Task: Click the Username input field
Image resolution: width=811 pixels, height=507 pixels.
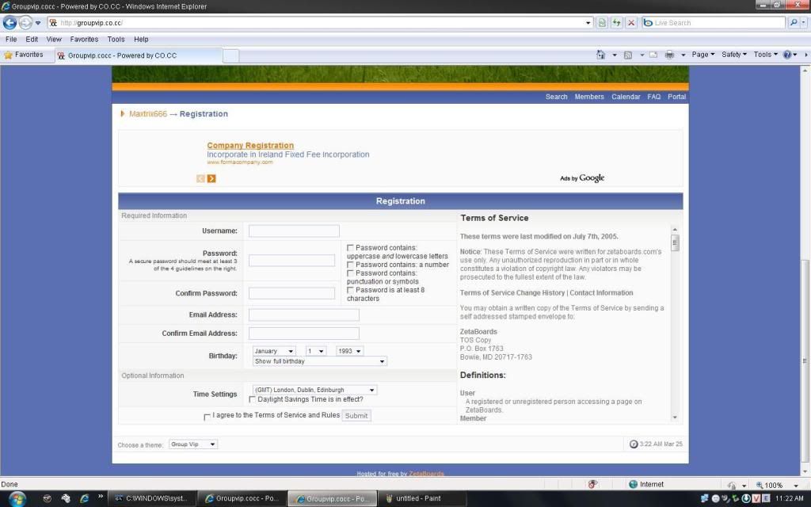Action: pyautogui.click(x=294, y=231)
